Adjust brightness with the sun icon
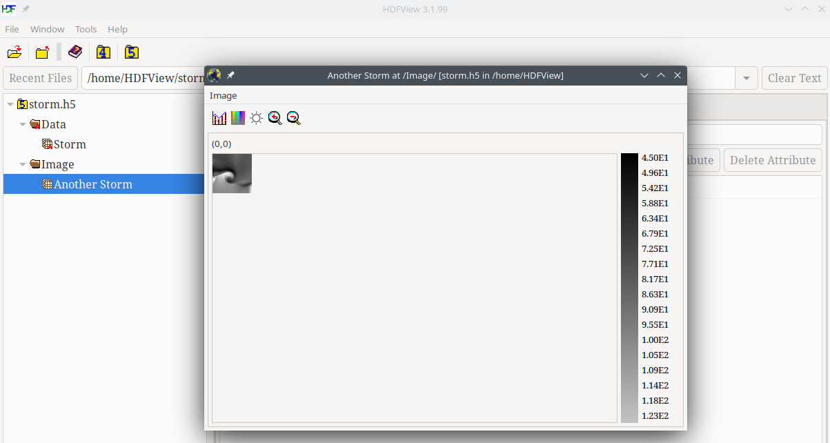The width and height of the screenshot is (830, 443). click(x=257, y=118)
